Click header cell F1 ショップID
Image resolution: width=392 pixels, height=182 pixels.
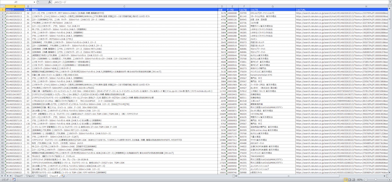pyautogui.click(x=244, y=10)
